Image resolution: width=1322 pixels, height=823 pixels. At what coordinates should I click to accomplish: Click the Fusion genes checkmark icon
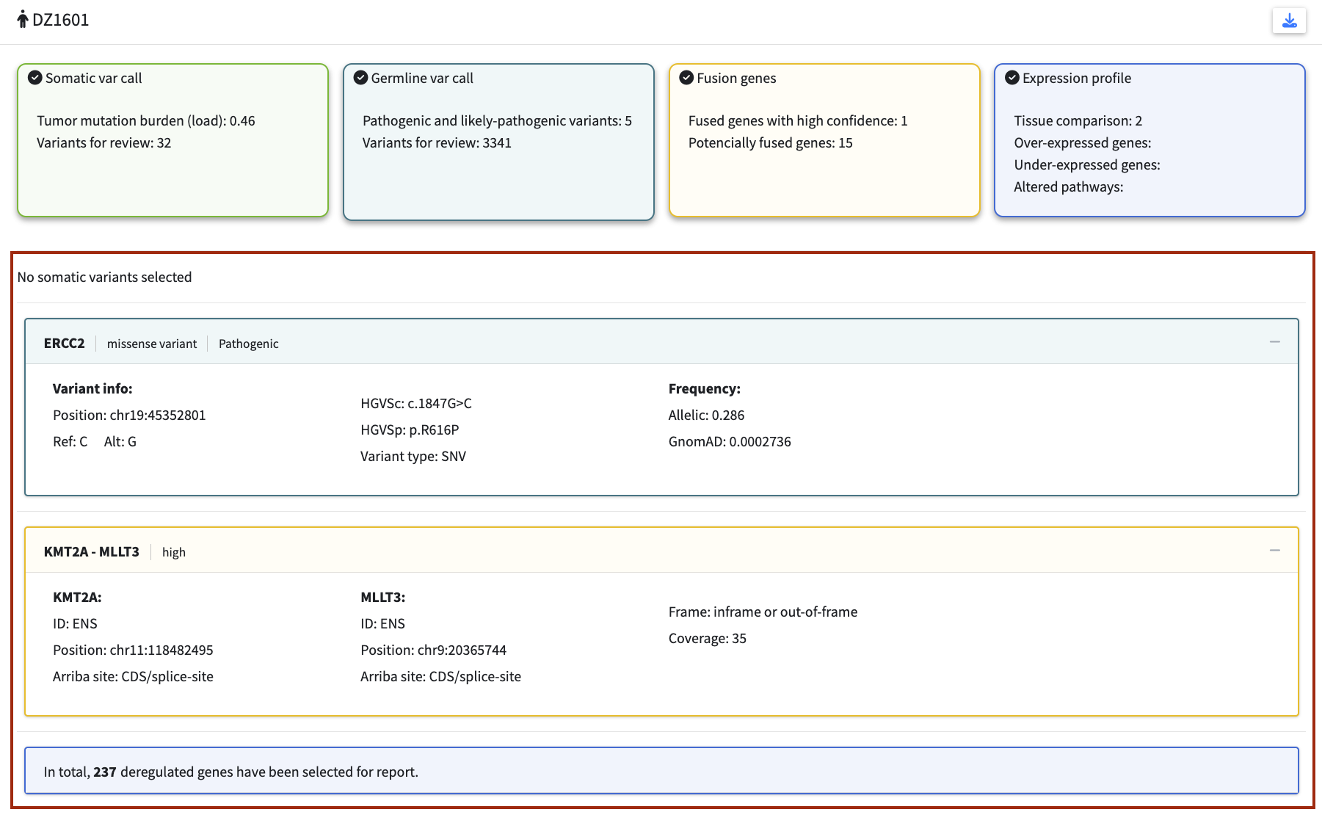pyautogui.click(x=686, y=78)
